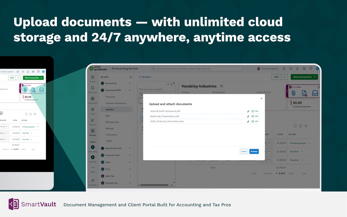
Task: Click Contact experts in main window header
Action: 268,69
